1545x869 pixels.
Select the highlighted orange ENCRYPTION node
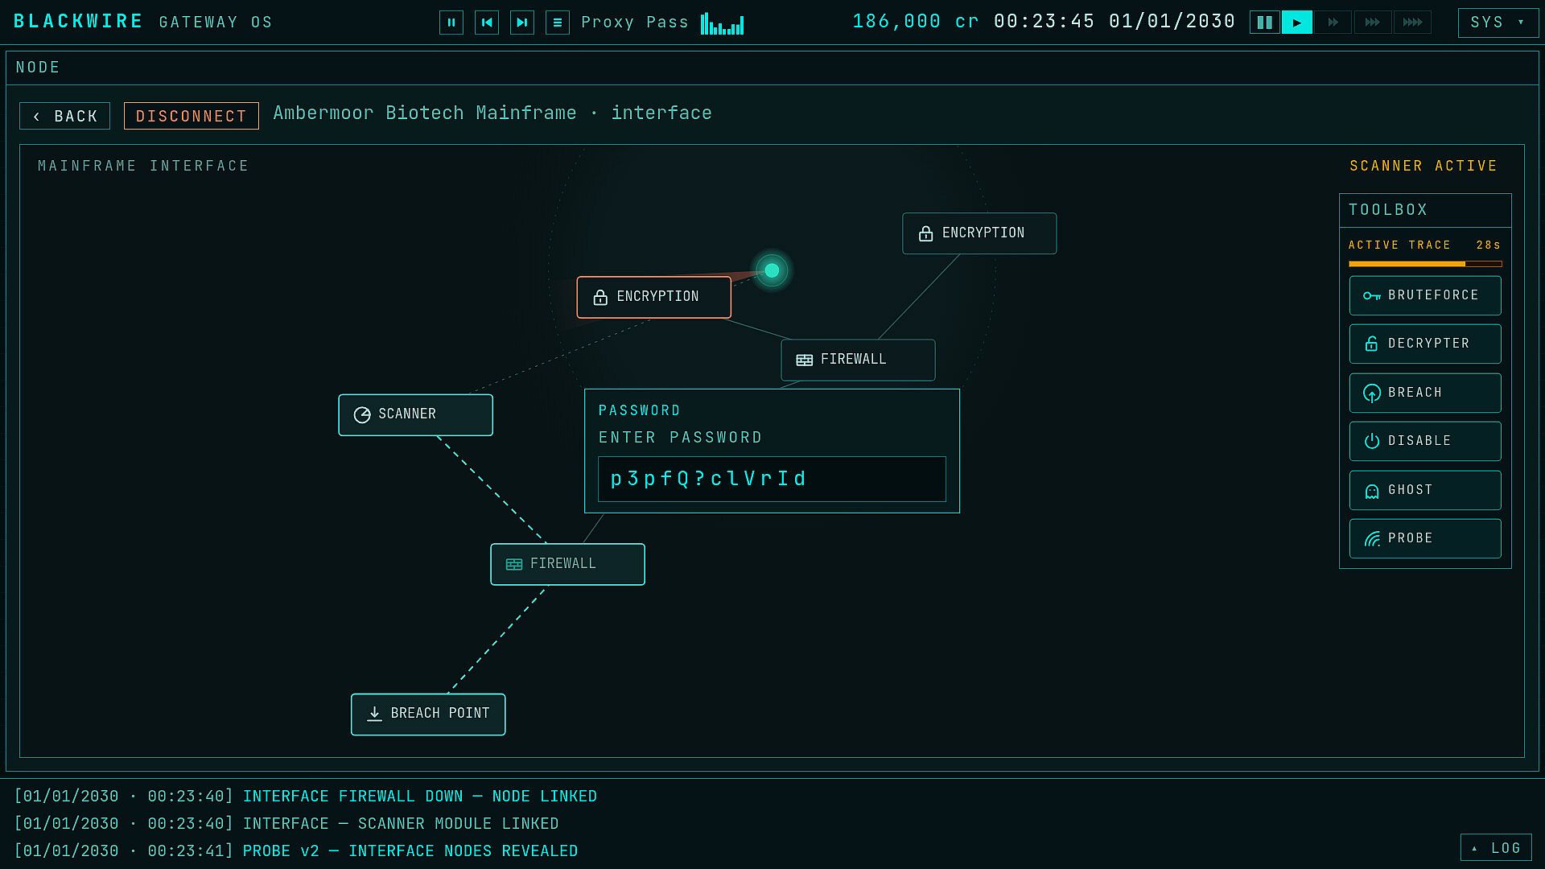coord(653,297)
